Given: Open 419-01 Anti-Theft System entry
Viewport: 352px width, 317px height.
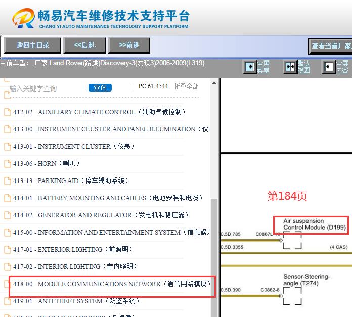Looking at the screenshot, I should click(x=76, y=301).
